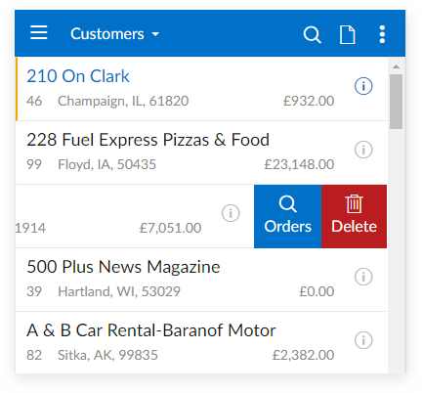Open the hamburger navigation menu
This screenshot has width=422, height=393.
click(39, 33)
